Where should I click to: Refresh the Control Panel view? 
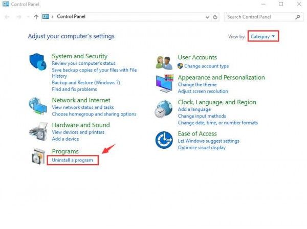point(215,17)
